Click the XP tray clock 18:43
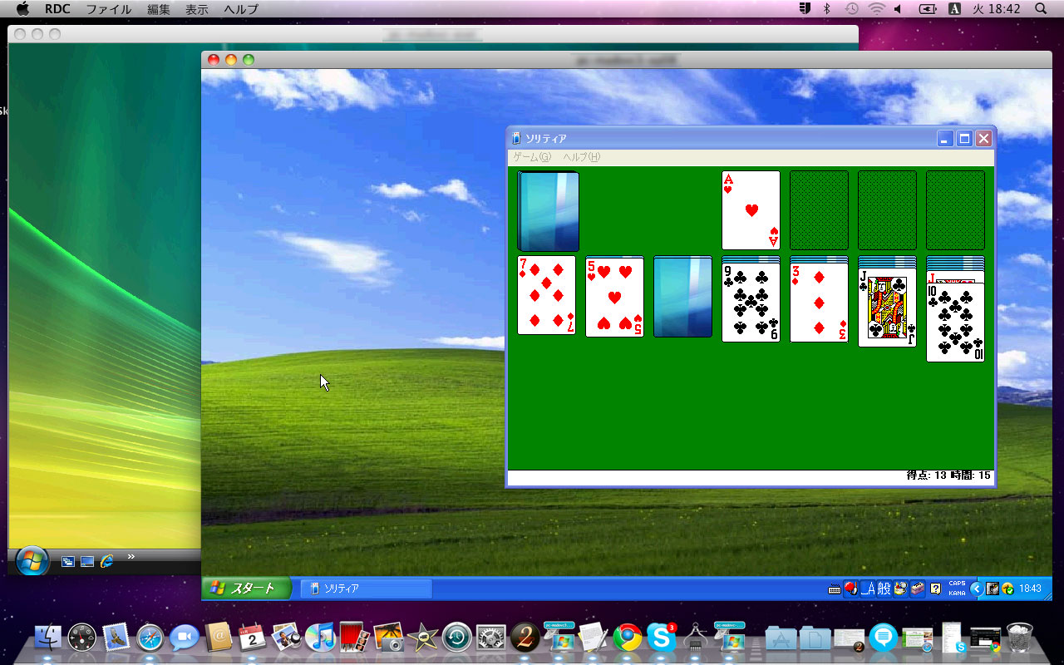This screenshot has width=1064, height=665. click(1030, 589)
